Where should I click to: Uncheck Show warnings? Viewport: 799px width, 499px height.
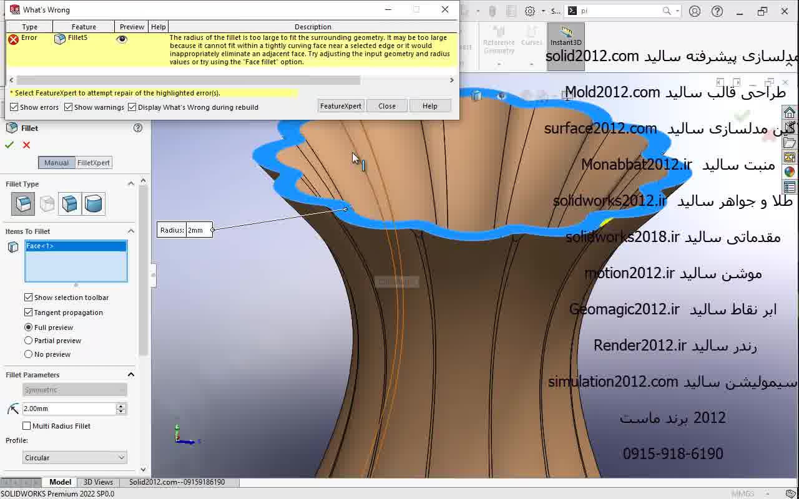click(x=69, y=107)
